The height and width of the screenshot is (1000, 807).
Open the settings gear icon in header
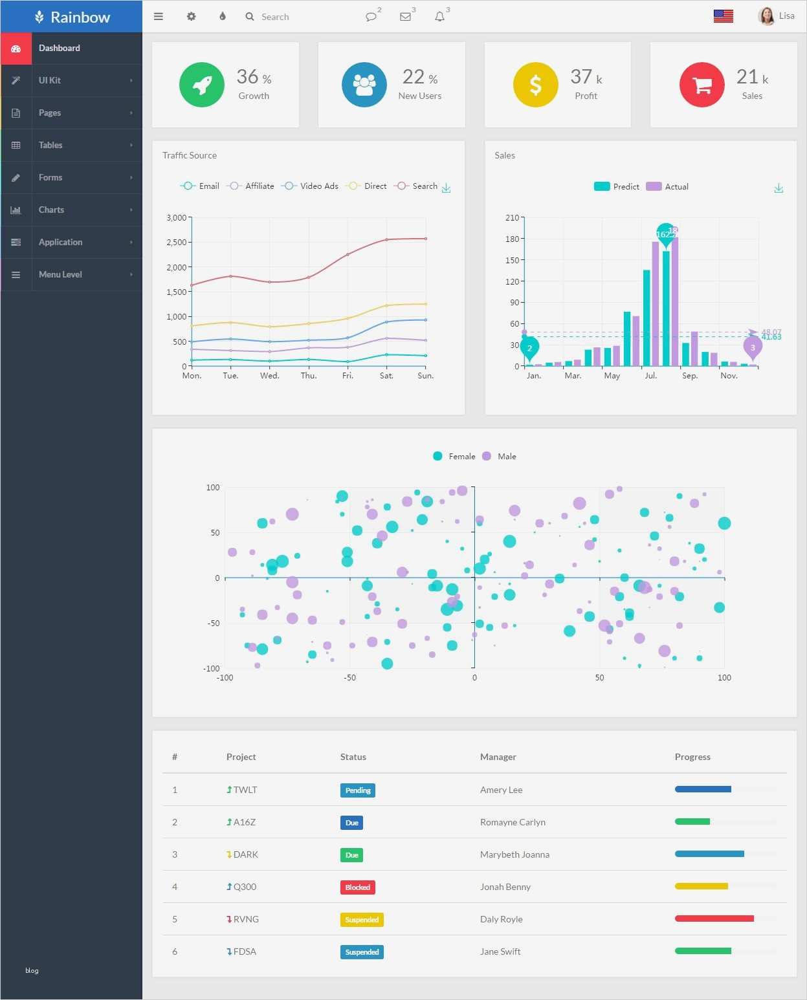tap(191, 17)
